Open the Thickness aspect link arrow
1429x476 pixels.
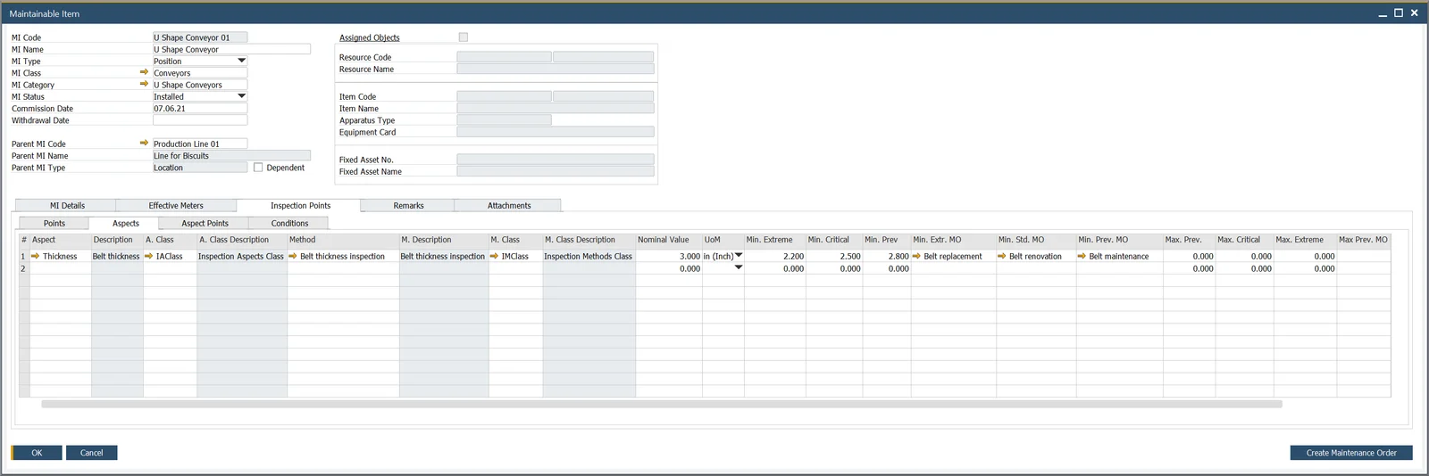pyautogui.click(x=36, y=256)
